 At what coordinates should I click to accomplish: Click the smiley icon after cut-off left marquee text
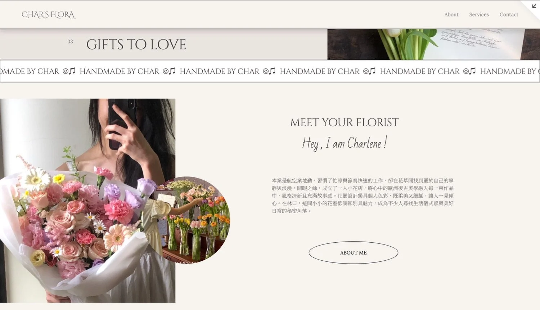tap(66, 71)
